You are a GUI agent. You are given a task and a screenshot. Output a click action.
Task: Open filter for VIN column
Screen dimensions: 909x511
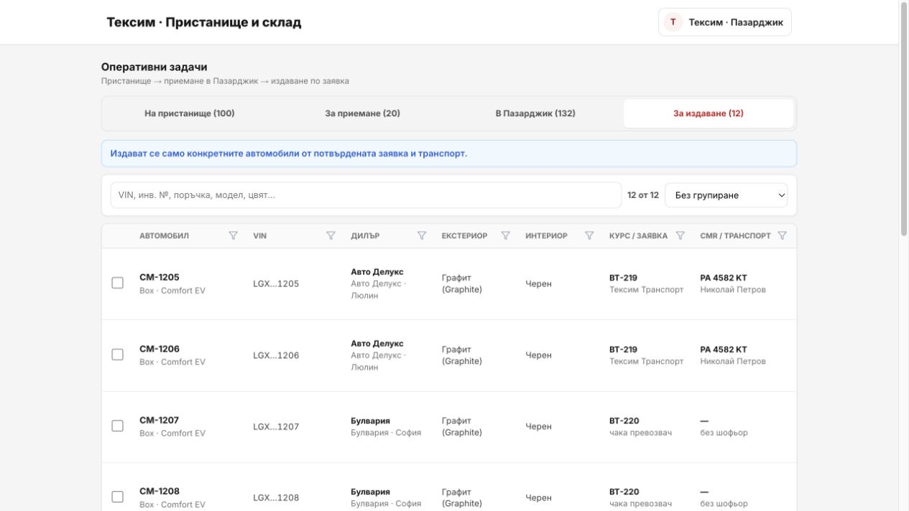click(331, 235)
